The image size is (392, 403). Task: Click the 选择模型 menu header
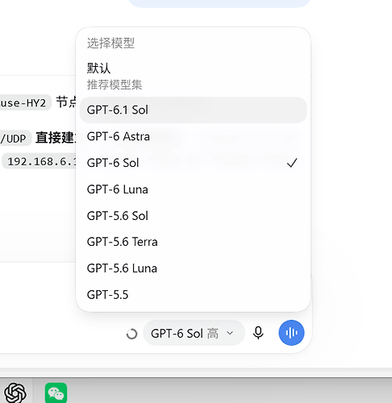111,43
